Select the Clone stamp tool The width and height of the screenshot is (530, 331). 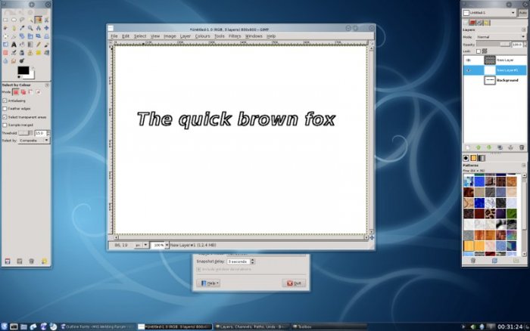30,53
